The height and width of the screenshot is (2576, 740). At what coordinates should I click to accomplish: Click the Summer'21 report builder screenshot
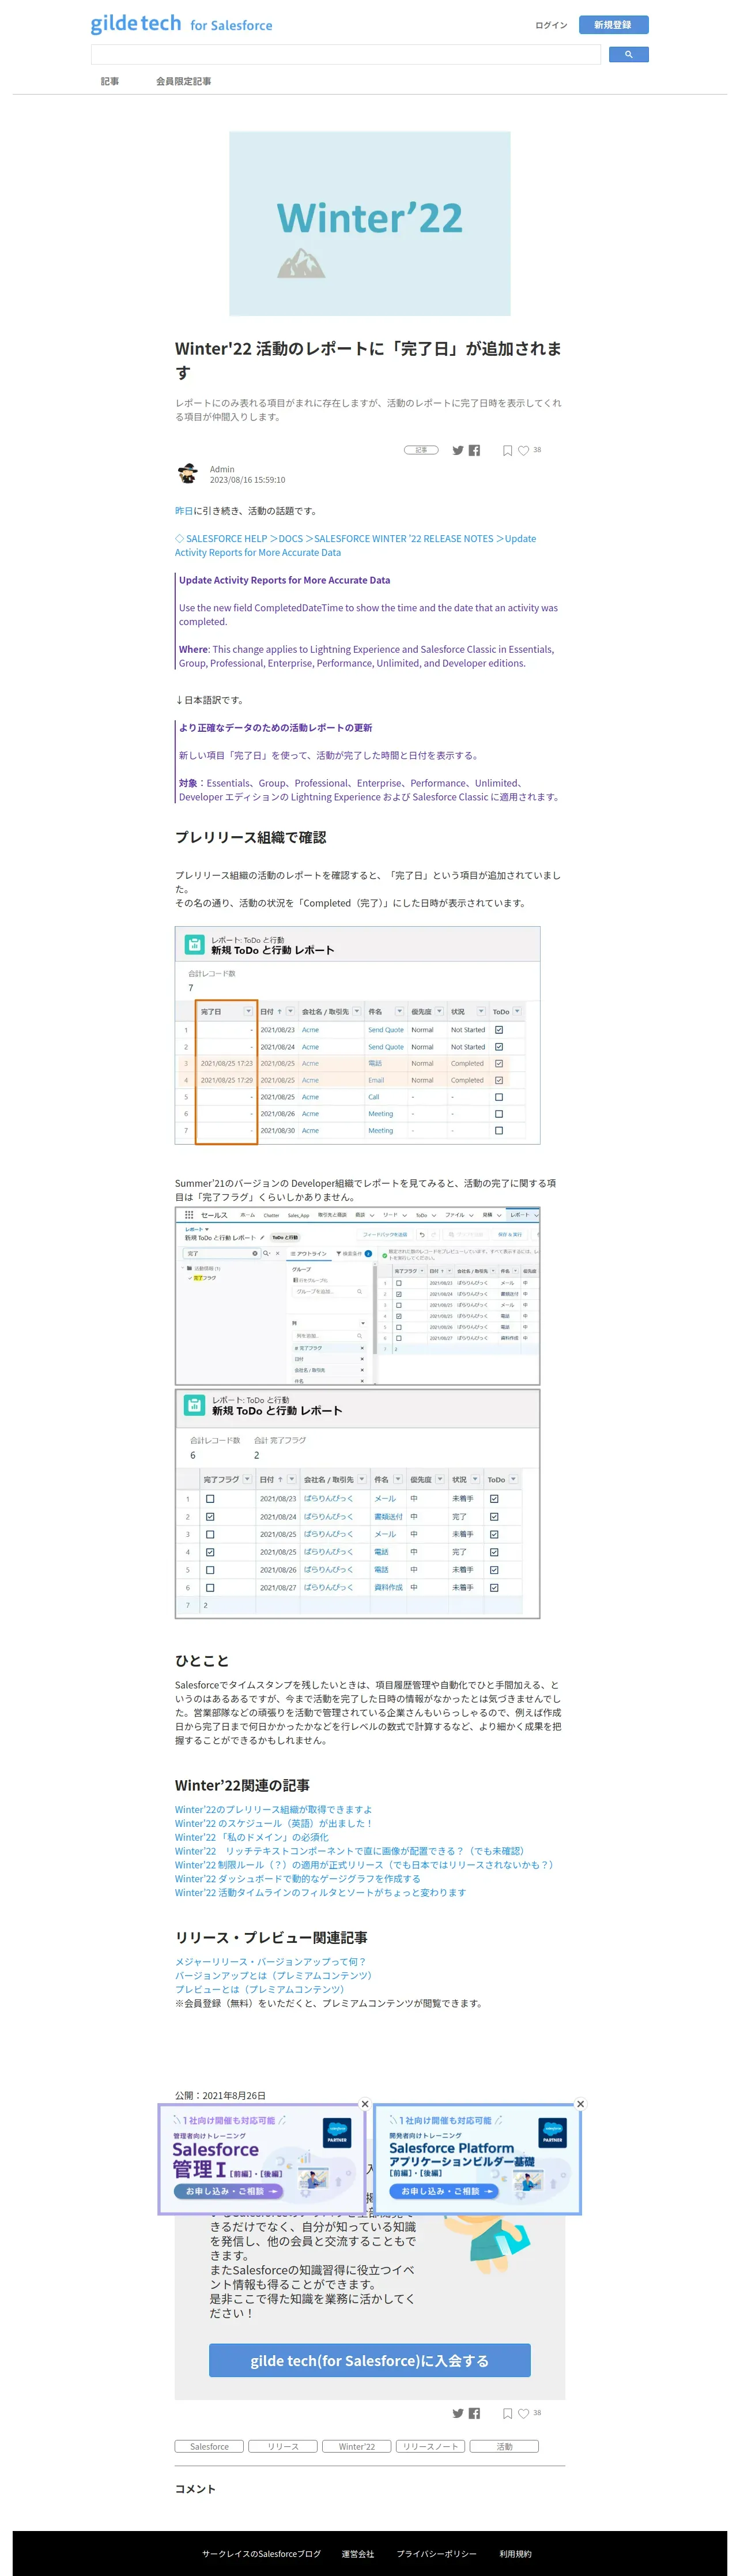358,1295
